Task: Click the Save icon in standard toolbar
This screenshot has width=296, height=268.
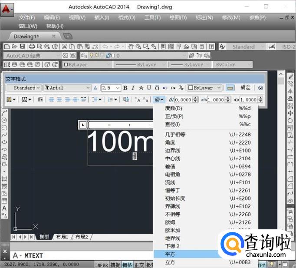Action: click(x=23, y=46)
